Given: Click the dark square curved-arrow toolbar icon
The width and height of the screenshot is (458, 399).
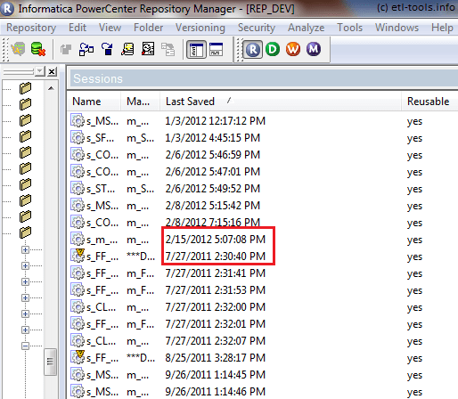Looking at the screenshot, I should tap(107, 49).
